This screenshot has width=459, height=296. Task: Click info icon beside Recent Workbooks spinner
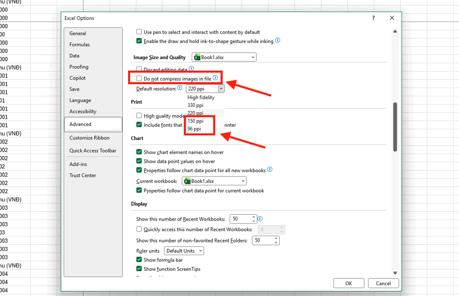click(260, 219)
